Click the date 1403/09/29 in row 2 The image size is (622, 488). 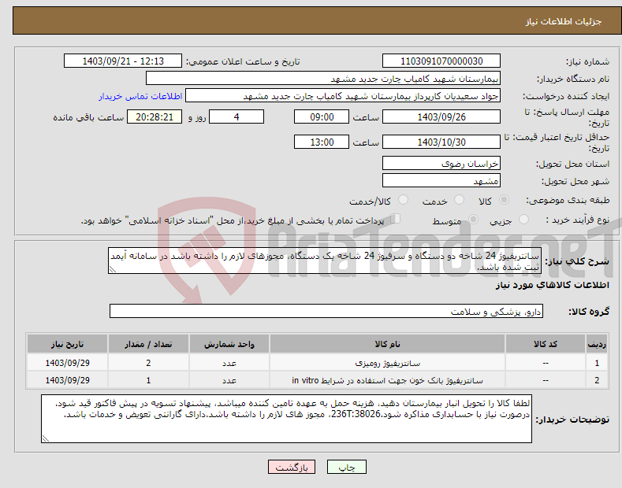pyautogui.click(x=68, y=380)
